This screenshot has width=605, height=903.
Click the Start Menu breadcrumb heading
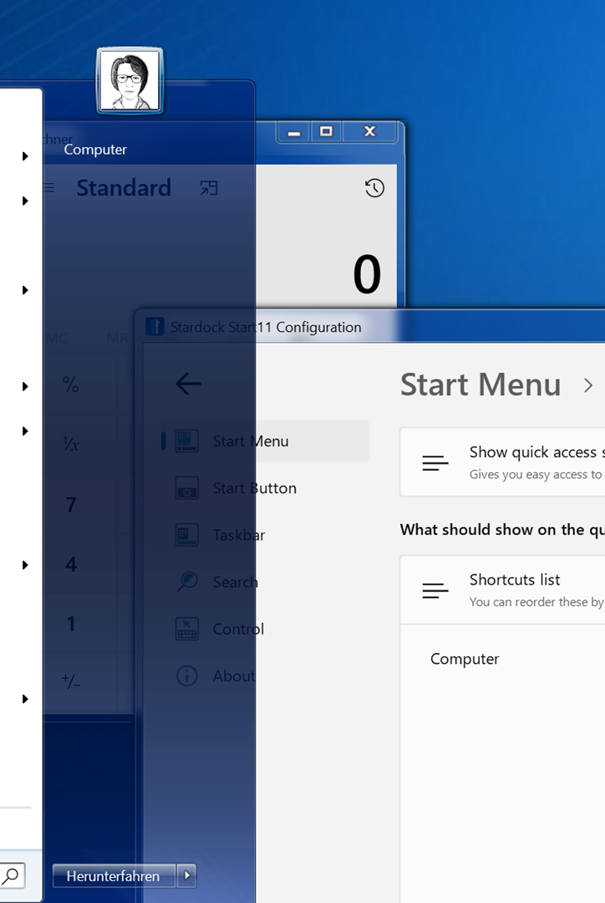click(480, 385)
